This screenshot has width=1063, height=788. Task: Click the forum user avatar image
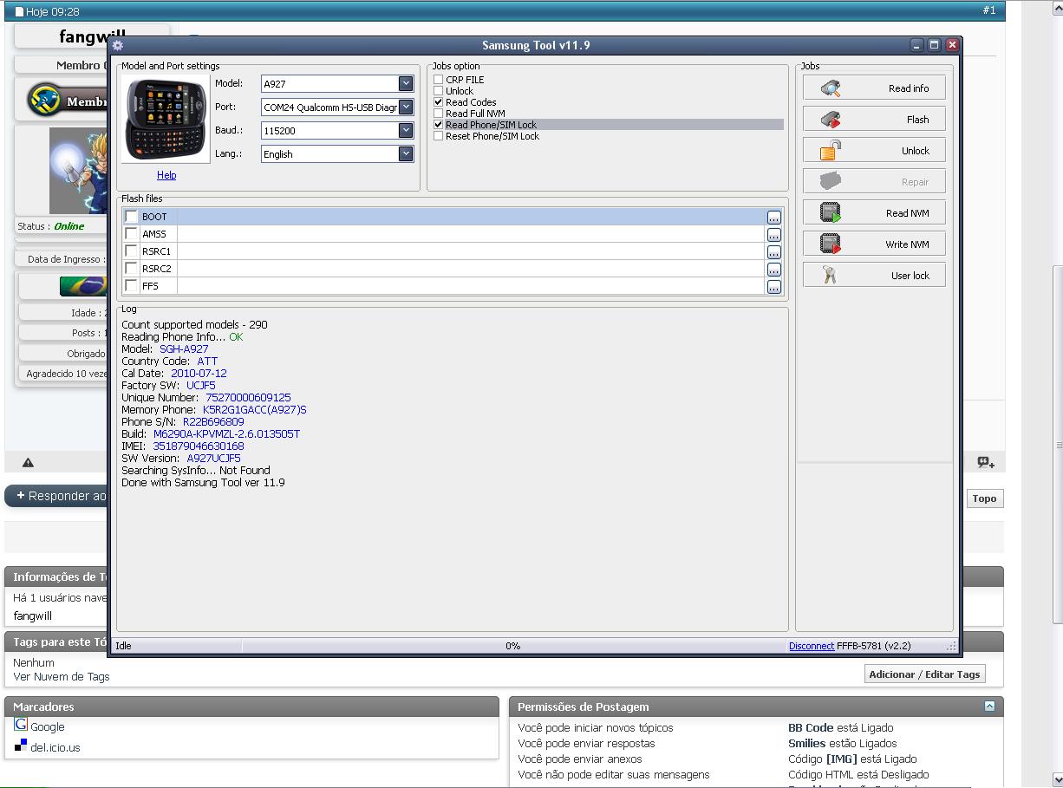point(78,171)
